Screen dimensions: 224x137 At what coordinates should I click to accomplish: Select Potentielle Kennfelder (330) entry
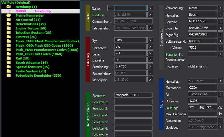(38, 76)
